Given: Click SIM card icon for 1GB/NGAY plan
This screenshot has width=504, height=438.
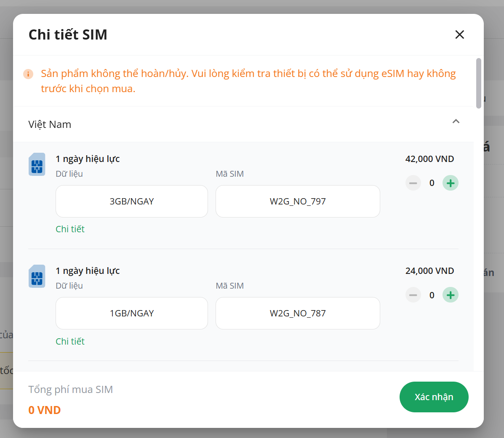Looking at the screenshot, I should 37,276.
